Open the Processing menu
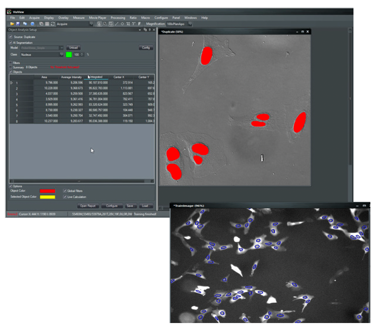 coord(118,18)
